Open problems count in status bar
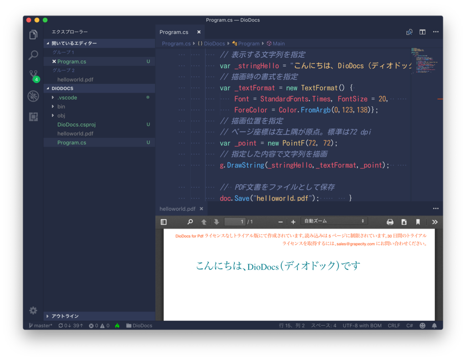Viewport: 466px width, 360px height. [99, 325]
